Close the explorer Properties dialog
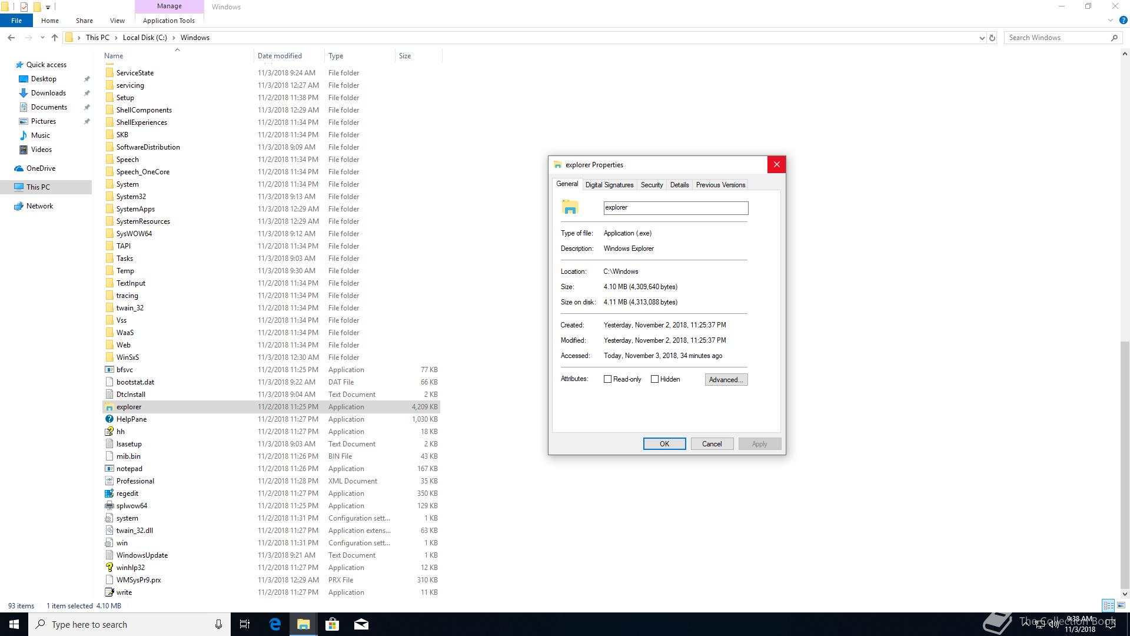The width and height of the screenshot is (1130, 636). click(776, 165)
